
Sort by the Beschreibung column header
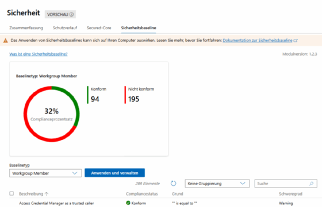(31, 194)
